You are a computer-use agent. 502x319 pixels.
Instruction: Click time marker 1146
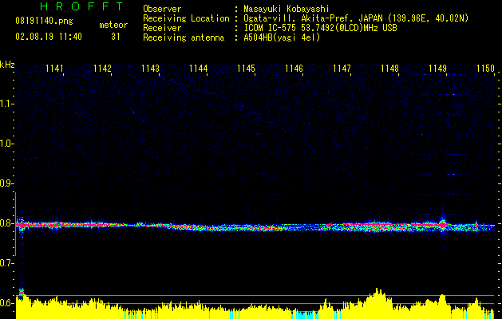[294, 69]
